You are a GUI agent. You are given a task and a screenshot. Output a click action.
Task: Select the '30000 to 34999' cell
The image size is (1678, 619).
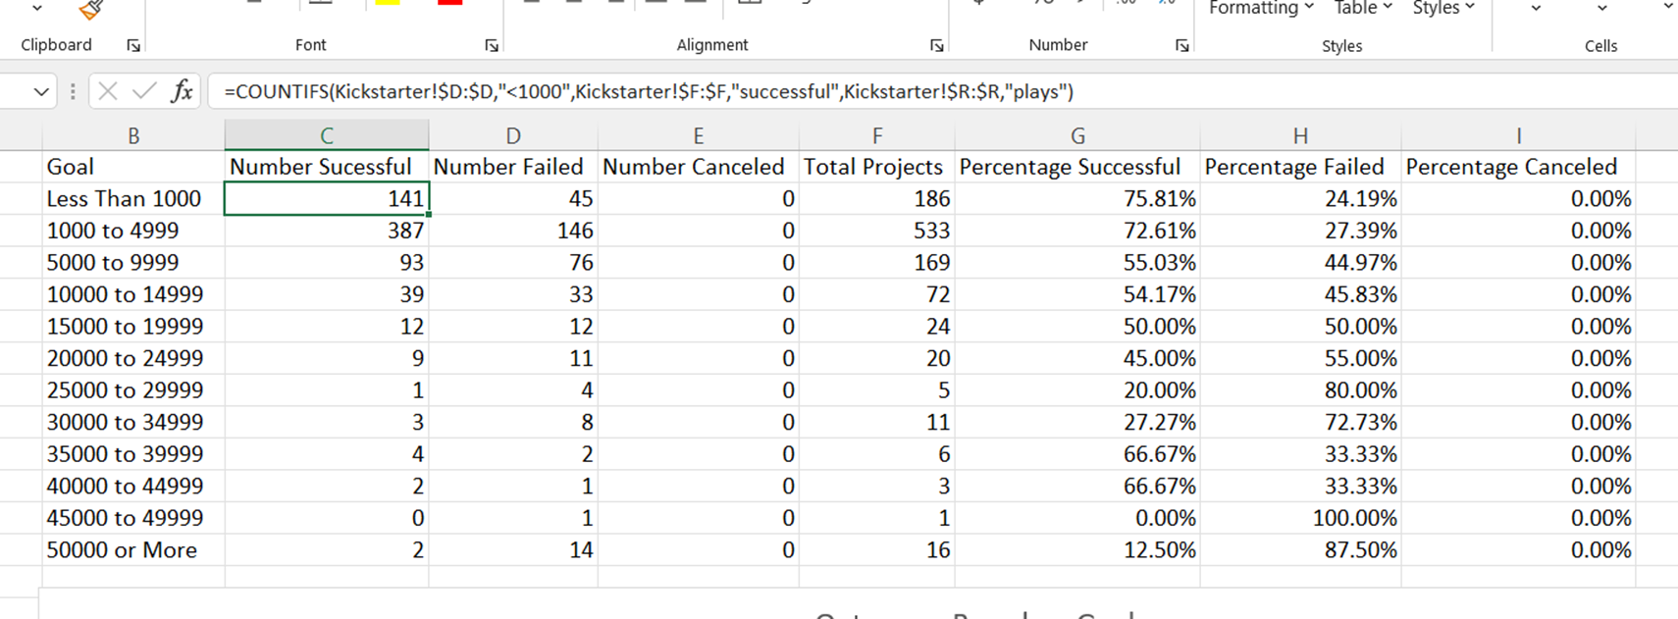point(133,422)
